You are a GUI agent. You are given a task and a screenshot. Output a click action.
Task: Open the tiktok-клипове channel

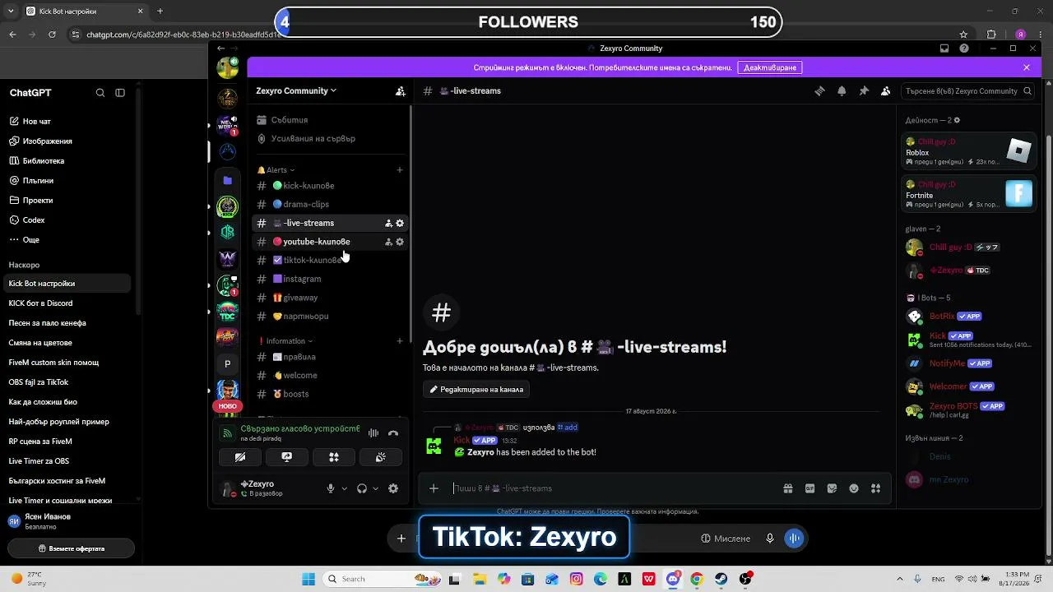click(329, 261)
